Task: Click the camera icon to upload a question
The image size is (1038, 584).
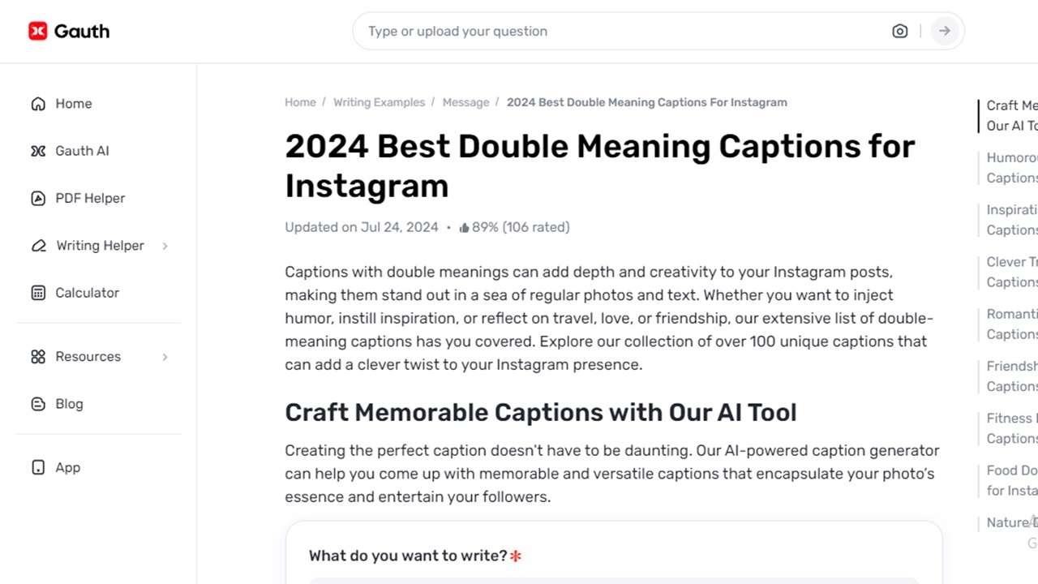Action: click(899, 31)
